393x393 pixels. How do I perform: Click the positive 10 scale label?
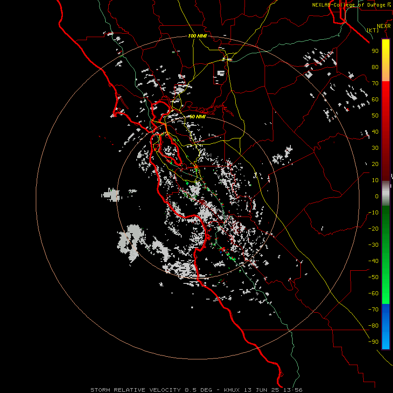[375, 180]
